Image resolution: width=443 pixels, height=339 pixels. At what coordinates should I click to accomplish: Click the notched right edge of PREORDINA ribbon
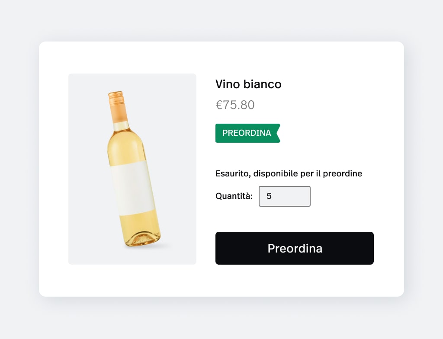click(278, 133)
